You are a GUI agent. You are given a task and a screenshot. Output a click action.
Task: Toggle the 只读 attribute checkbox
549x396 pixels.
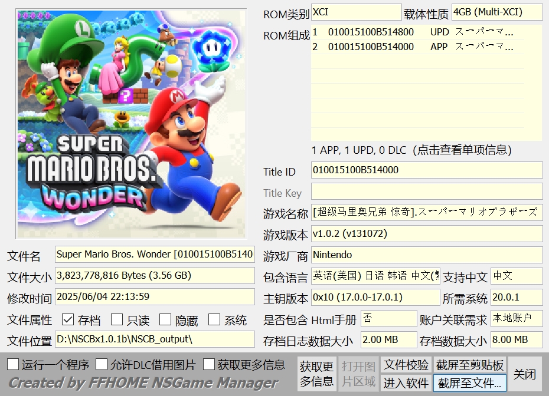coord(117,320)
